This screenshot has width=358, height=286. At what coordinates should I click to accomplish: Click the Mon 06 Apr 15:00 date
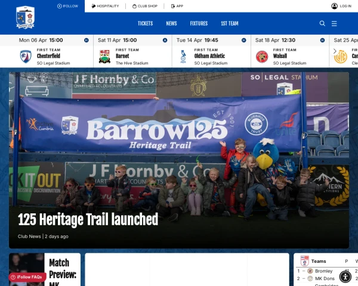click(x=41, y=40)
